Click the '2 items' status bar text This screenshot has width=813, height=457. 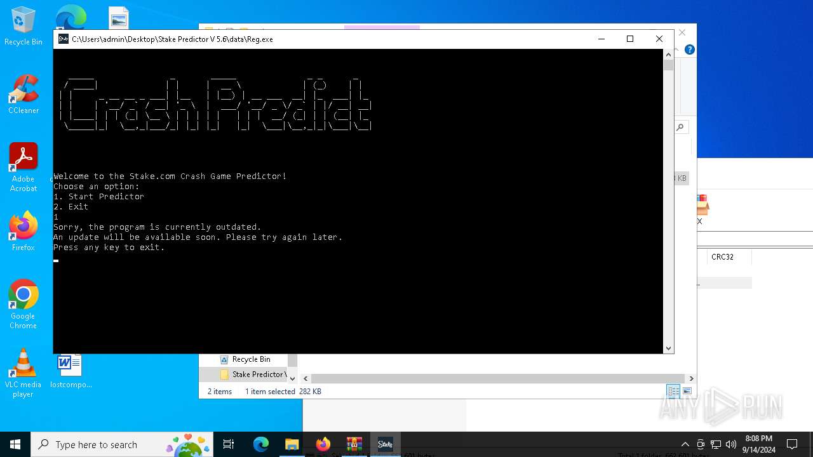click(220, 392)
